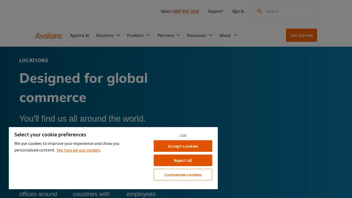
Task: Click 'Select your cookie preferences' title
Action: click(50, 134)
